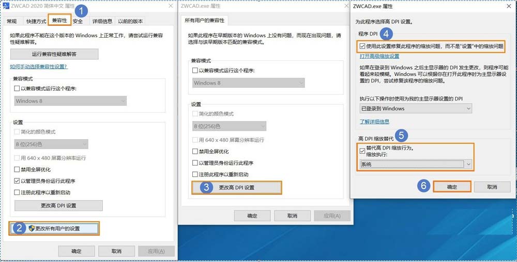The image size is (517, 262).
Task: Toggle compatibility mode checkbox in ZWCAD 2020 window
Action: 17,88
